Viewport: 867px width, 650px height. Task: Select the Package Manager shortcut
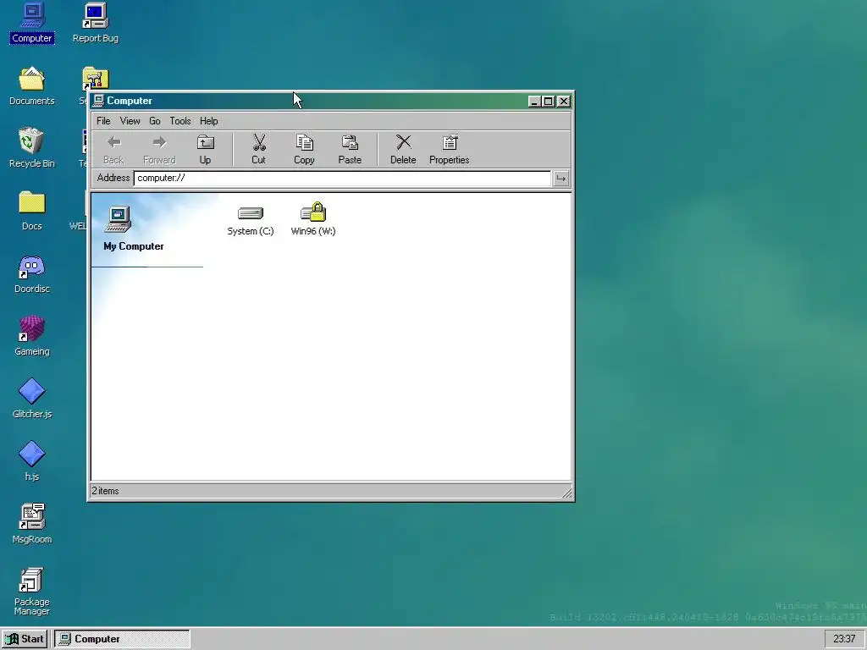tap(32, 592)
